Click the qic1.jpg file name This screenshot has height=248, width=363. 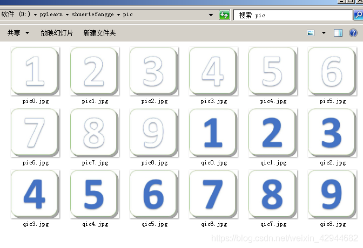pyautogui.click(x=273, y=163)
